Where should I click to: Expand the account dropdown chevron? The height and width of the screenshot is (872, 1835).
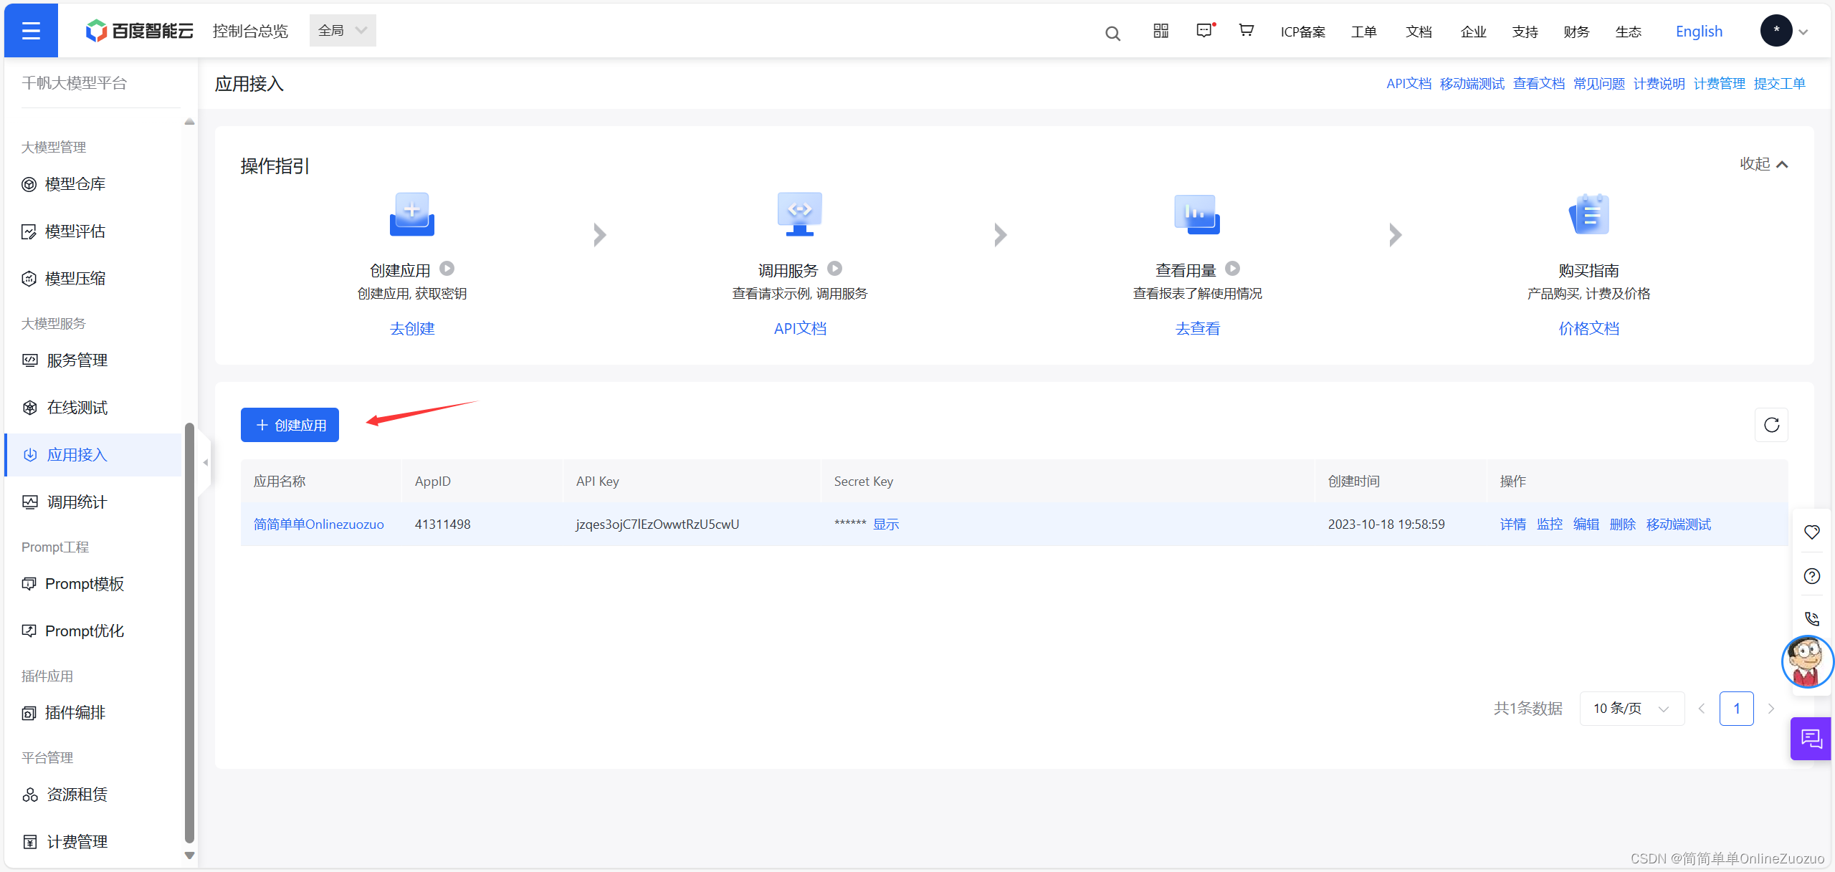click(1803, 32)
